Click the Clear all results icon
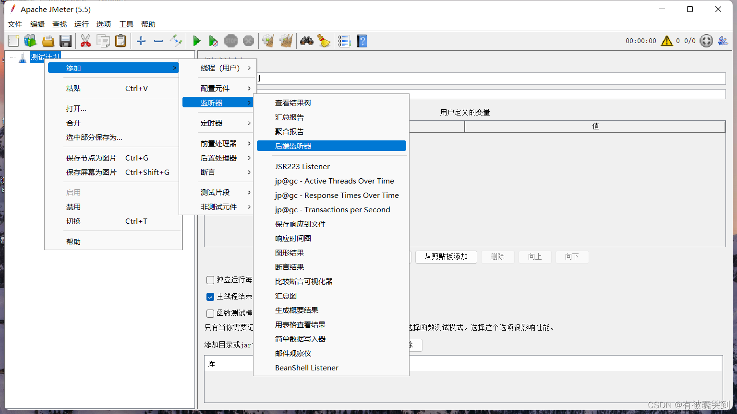Screen dimensions: 737x414 pos(286,41)
